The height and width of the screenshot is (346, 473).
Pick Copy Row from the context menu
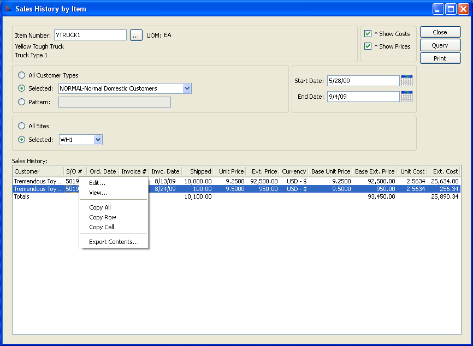pyautogui.click(x=103, y=217)
